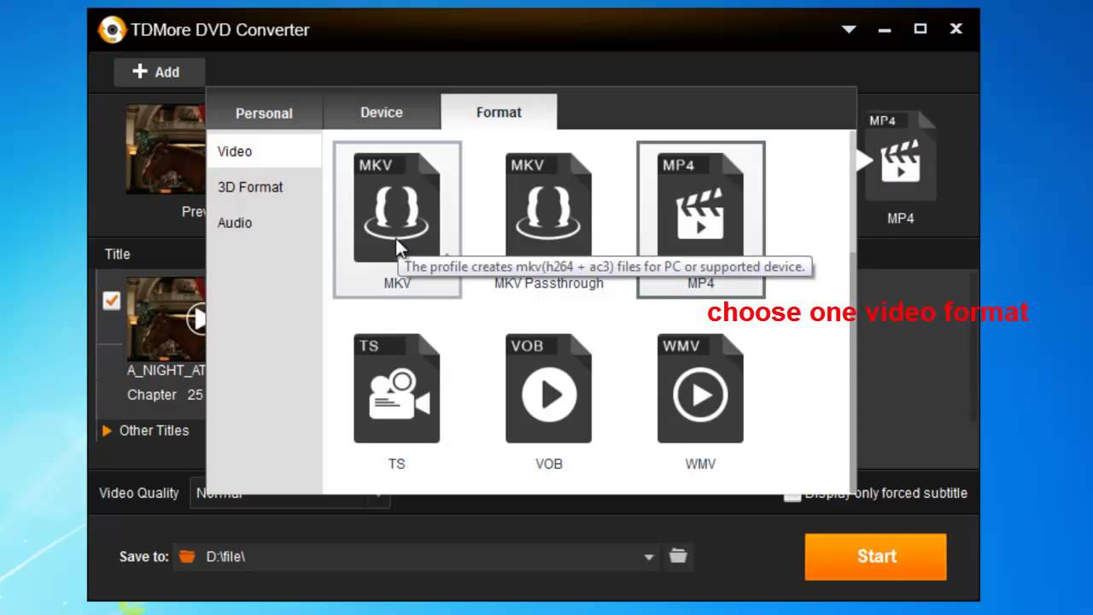Click the title thumbnail in the list
Screen dimensions: 1093x615
167,319
